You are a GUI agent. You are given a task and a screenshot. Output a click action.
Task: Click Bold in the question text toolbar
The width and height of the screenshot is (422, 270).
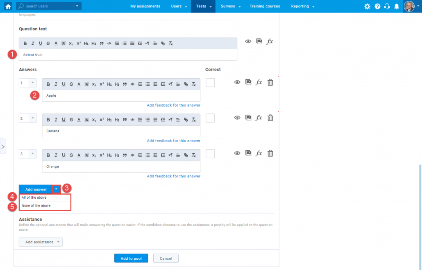pos(25,43)
